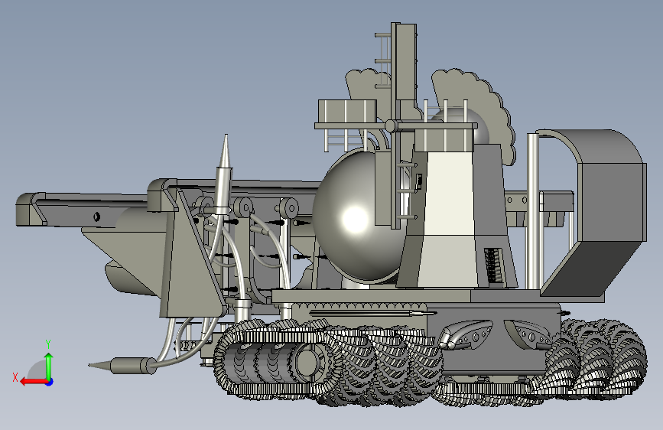The height and width of the screenshot is (430, 663).
Task: Select the light trapezoid tower body panel
Action: (x=448, y=220)
